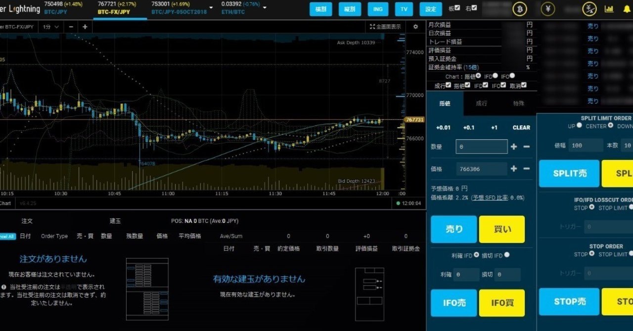Viewport: 633px width, 331px height.
Task: Open the BTC/JPY-05OCT2018 dropdown arrow
Action: tap(211, 8)
